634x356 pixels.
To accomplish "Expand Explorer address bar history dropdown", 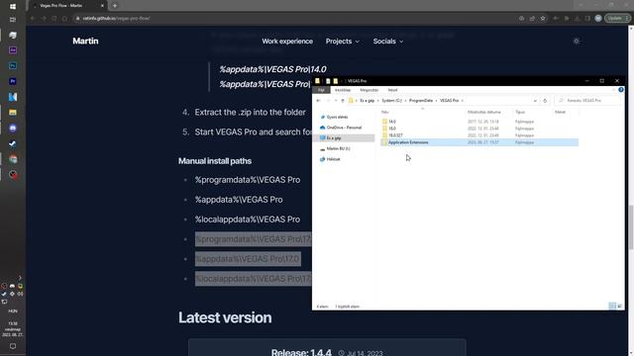I will pyautogui.click(x=535, y=101).
